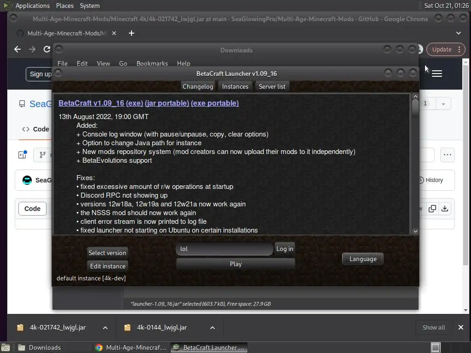This screenshot has height=353, width=471.
Task: Open the View menu in Downloads window
Action: 103,63
